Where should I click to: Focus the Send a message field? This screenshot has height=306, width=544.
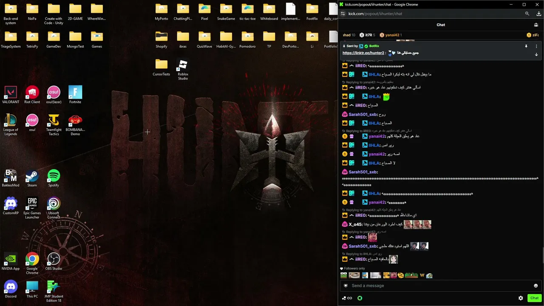(440, 286)
